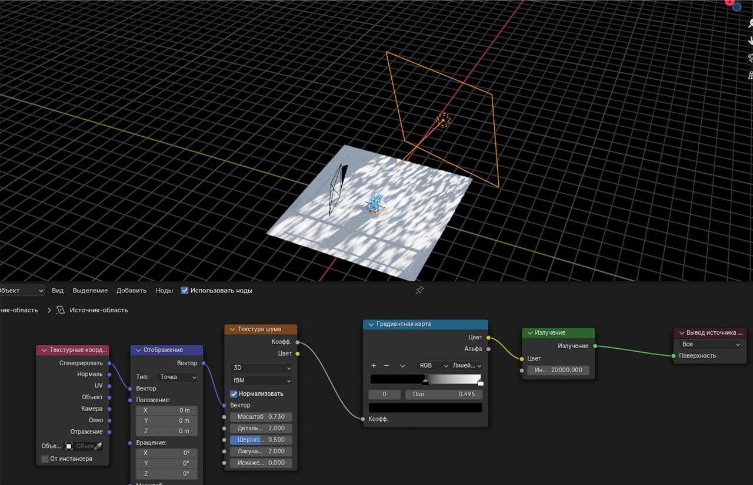Click the viewport pan hand icon
The width and height of the screenshot is (753, 485).
(x=750, y=41)
